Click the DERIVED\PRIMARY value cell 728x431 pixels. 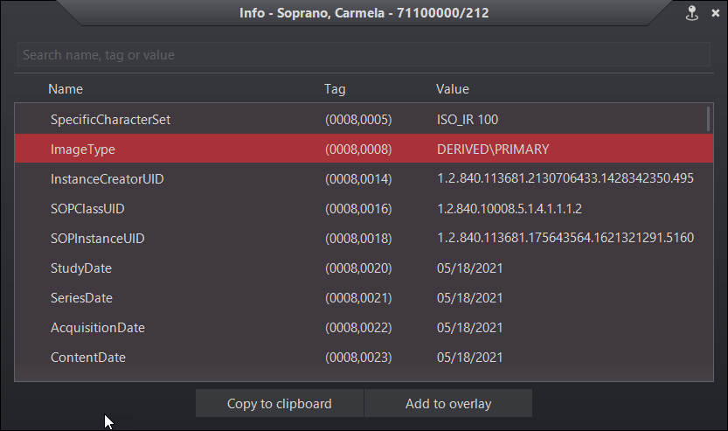coord(493,149)
